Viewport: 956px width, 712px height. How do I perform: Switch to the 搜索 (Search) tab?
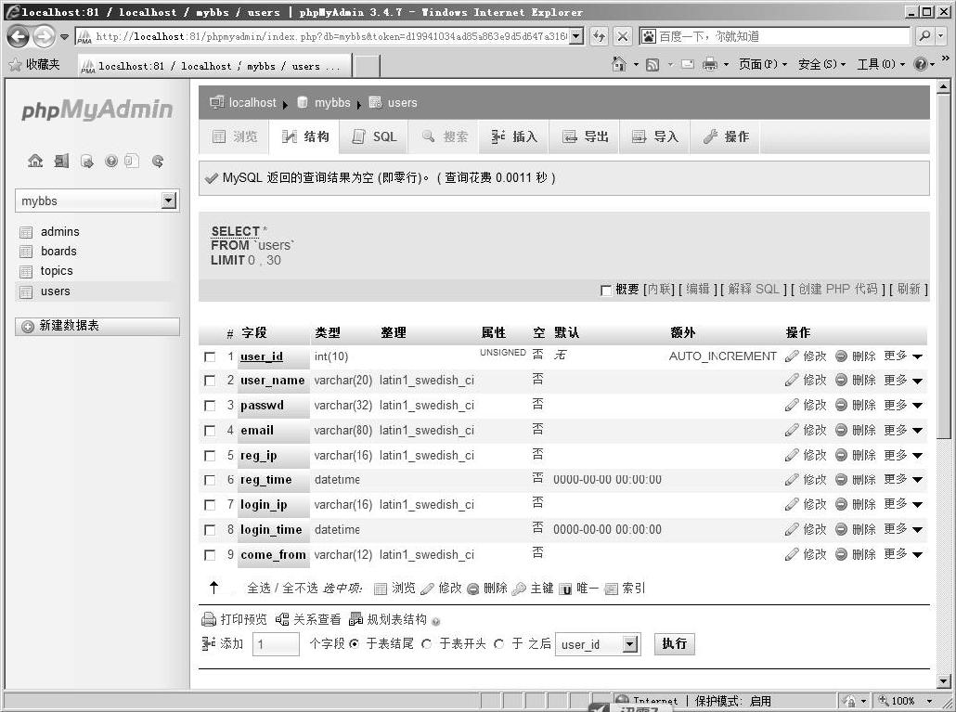pyautogui.click(x=445, y=136)
